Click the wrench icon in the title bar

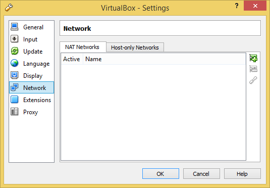click(9, 8)
